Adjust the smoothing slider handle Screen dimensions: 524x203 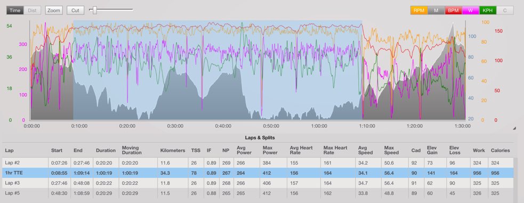[x=94, y=10]
